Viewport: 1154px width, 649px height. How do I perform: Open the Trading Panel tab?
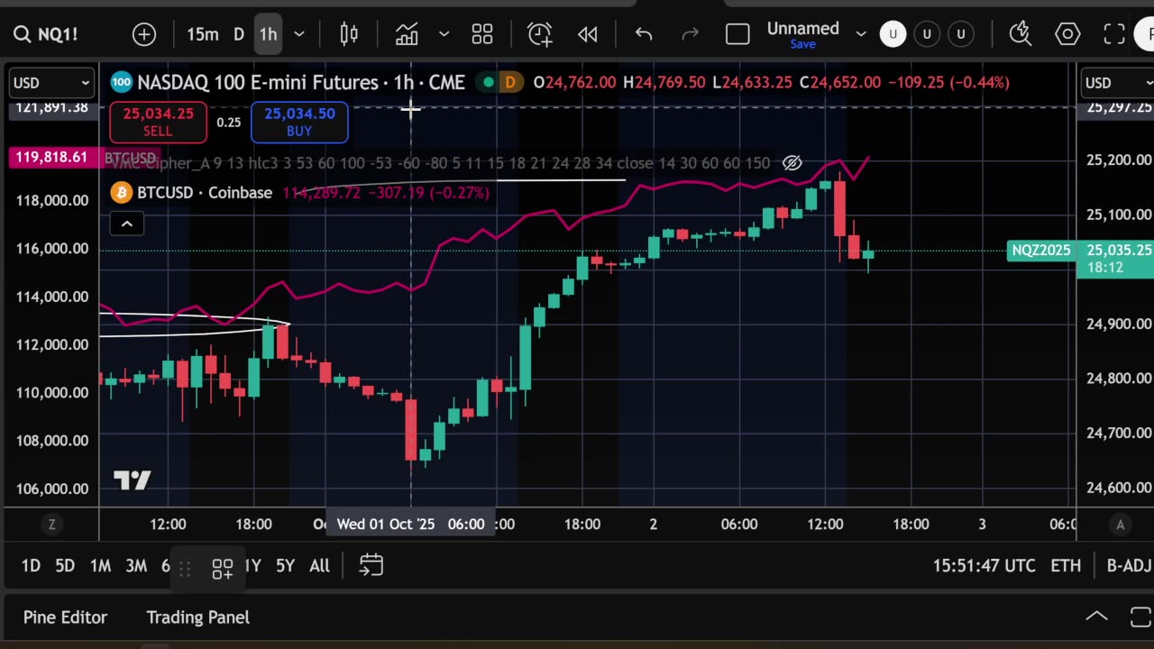pyautogui.click(x=198, y=617)
